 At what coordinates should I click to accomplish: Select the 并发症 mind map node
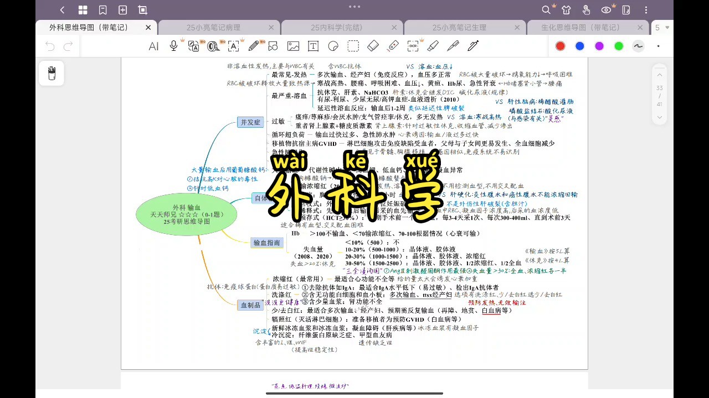tap(250, 122)
